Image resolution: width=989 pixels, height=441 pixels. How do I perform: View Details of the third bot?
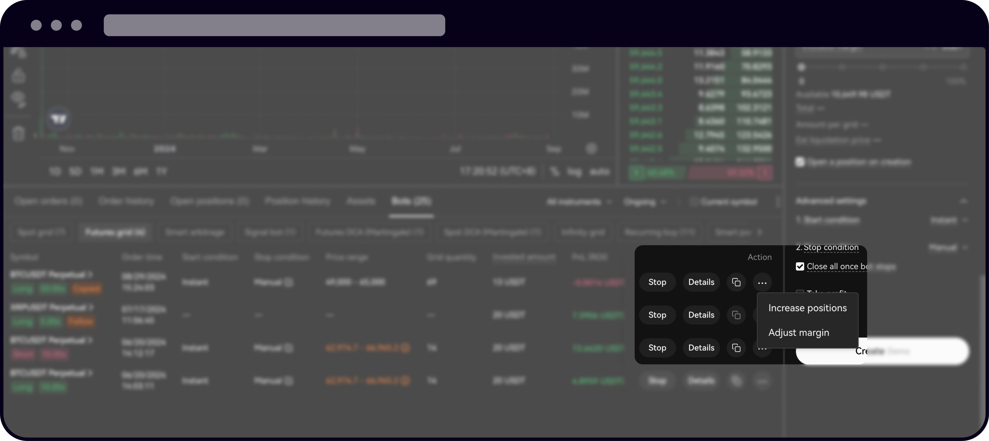coord(701,348)
